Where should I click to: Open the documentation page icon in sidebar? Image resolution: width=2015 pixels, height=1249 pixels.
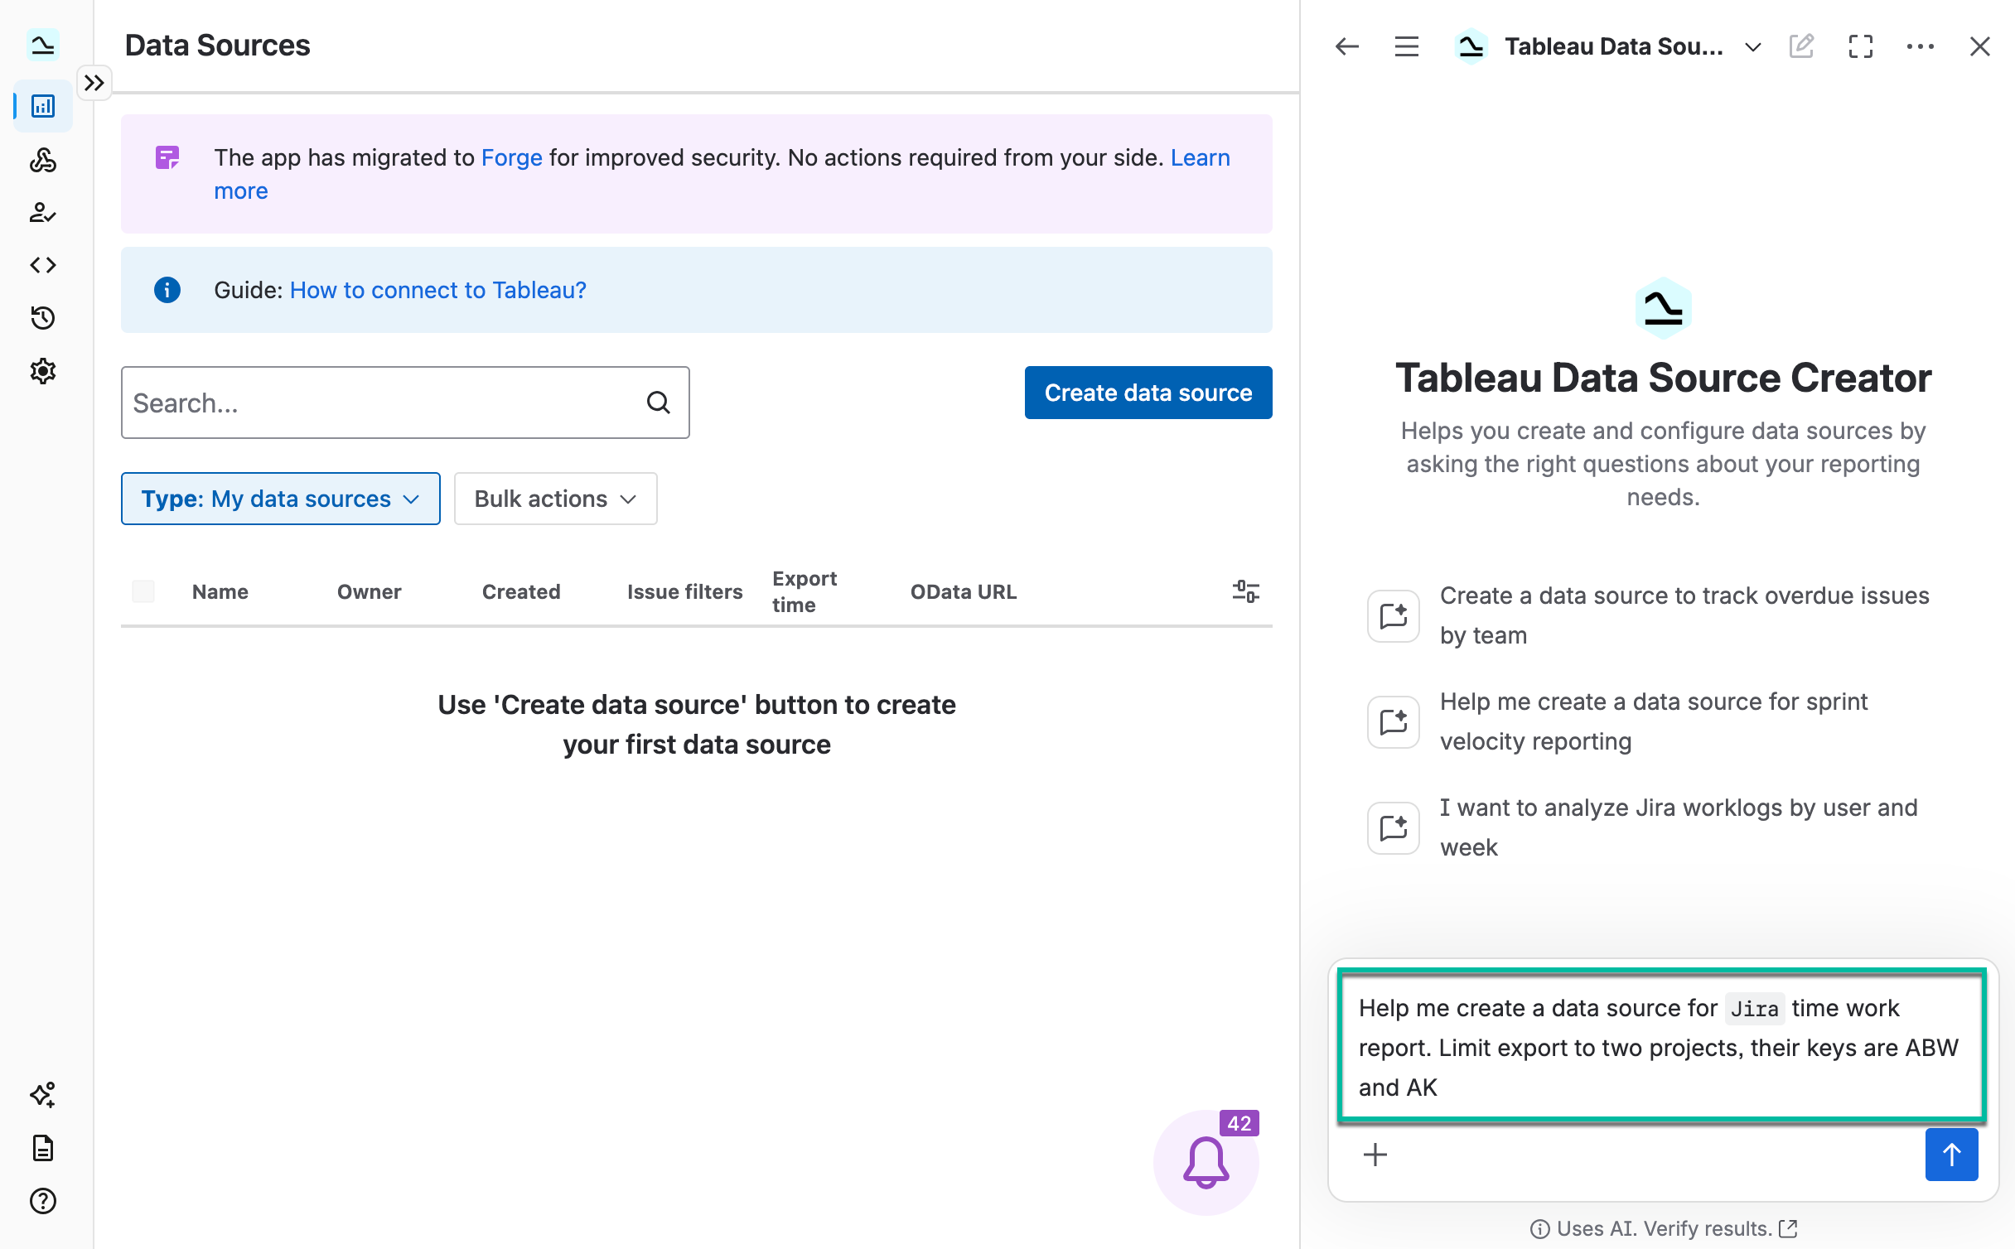tap(43, 1148)
